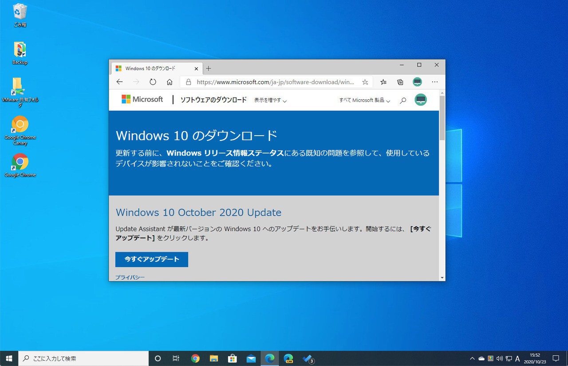Select the Windows 10 のダウンロード tab

(157, 69)
